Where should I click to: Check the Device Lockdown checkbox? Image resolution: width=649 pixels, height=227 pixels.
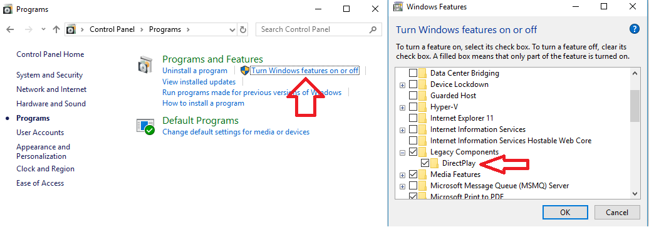[413, 84]
